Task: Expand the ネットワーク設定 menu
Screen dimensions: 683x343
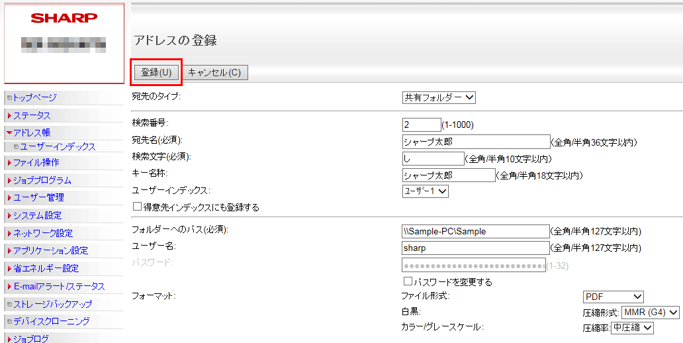Action: (43, 233)
